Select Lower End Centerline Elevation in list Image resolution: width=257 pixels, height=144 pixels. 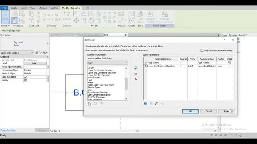coord(102,73)
